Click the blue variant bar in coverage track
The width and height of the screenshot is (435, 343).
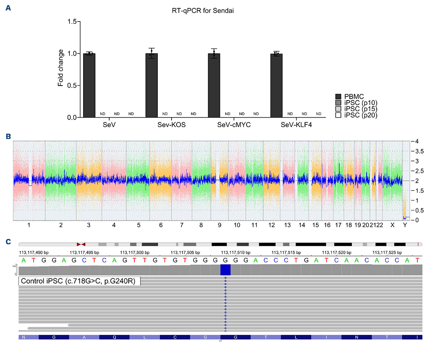click(225, 270)
